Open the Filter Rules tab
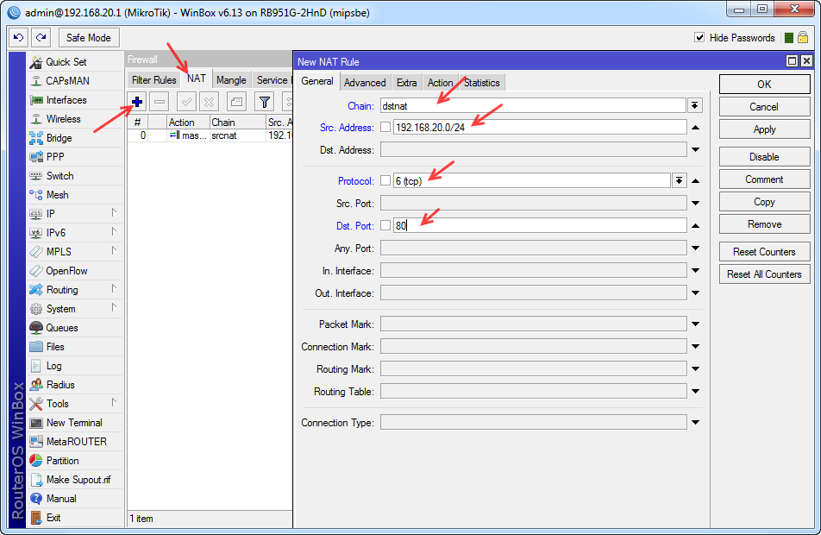821x535 pixels. click(154, 80)
